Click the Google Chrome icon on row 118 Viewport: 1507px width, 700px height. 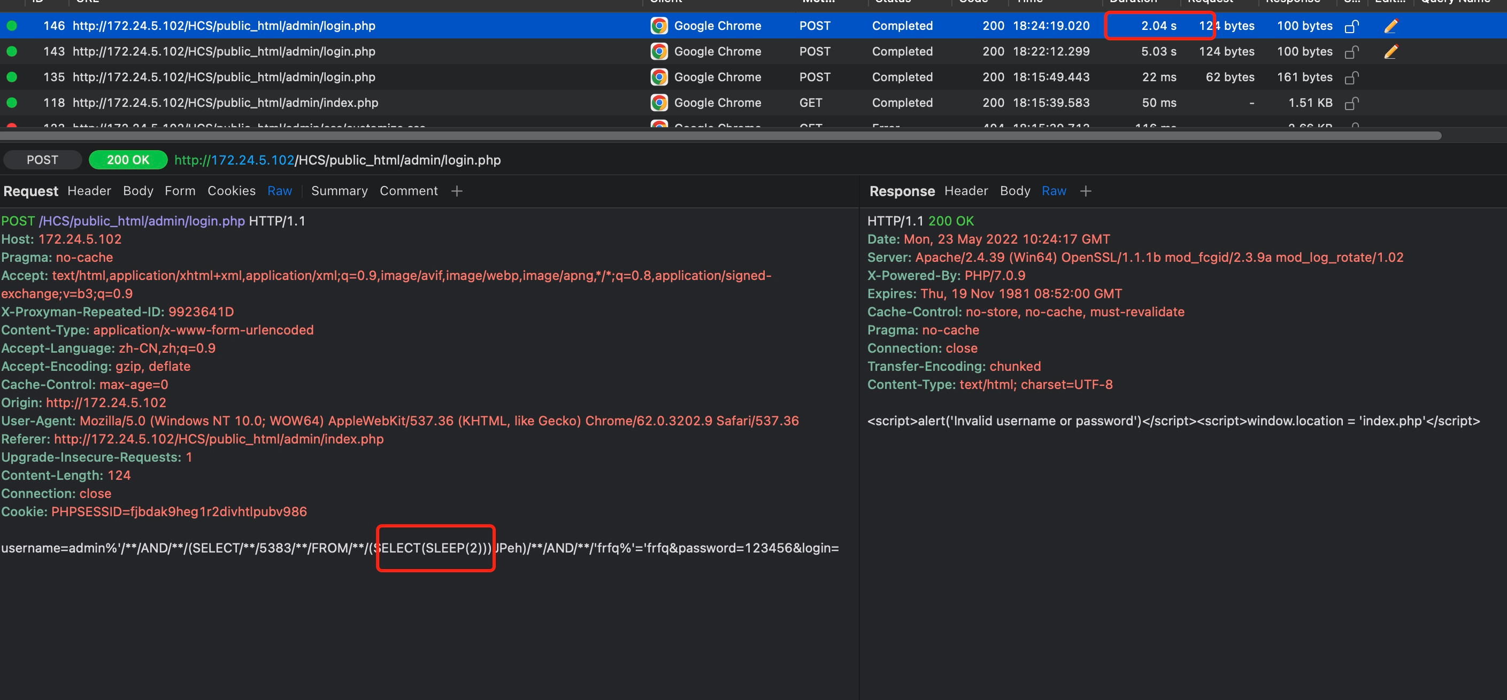pyautogui.click(x=659, y=103)
